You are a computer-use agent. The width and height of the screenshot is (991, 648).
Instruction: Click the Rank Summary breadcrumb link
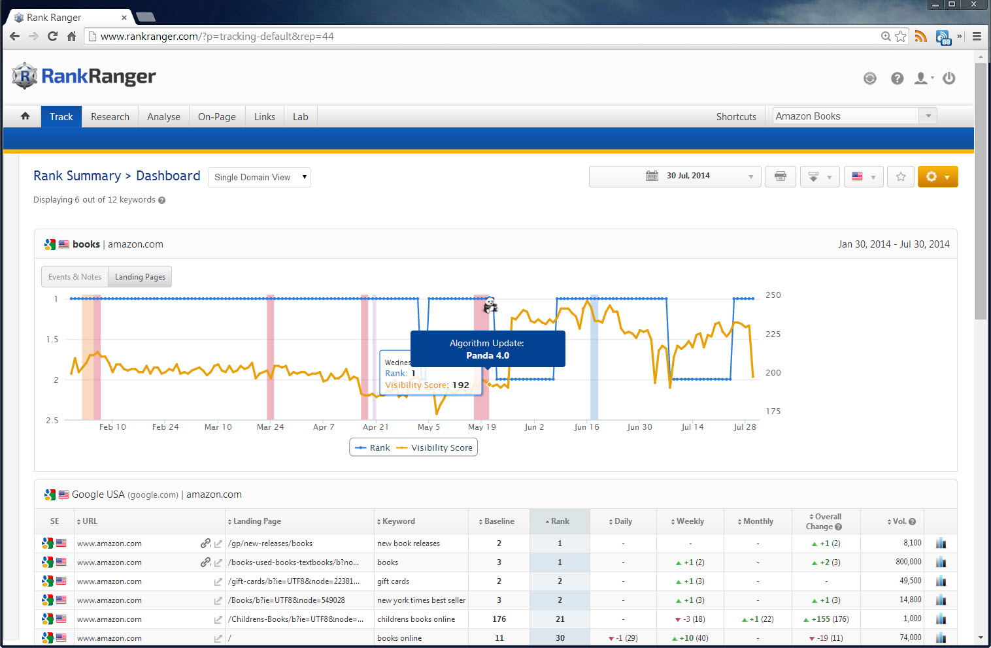pyautogui.click(x=77, y=176)
